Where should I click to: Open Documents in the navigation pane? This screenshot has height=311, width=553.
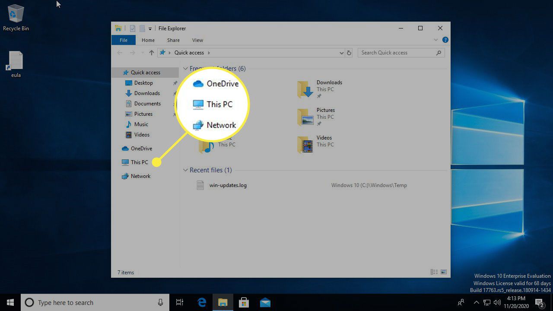pos(147,104)
